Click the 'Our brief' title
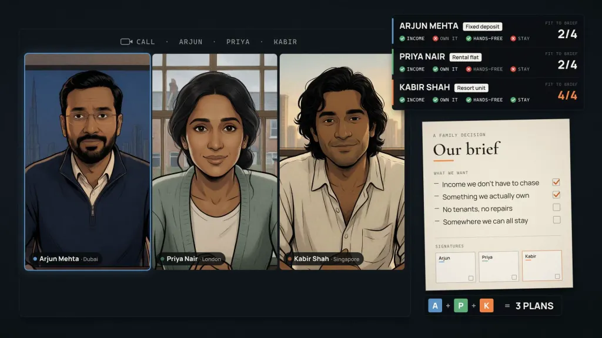602x338 pixels. click(x=466, y=149)
